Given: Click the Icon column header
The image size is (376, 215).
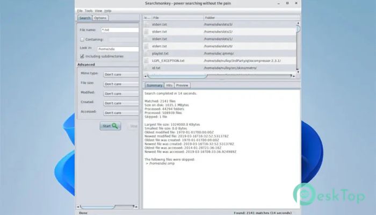Looking at the screenshot, I should [x=148, y=18].
